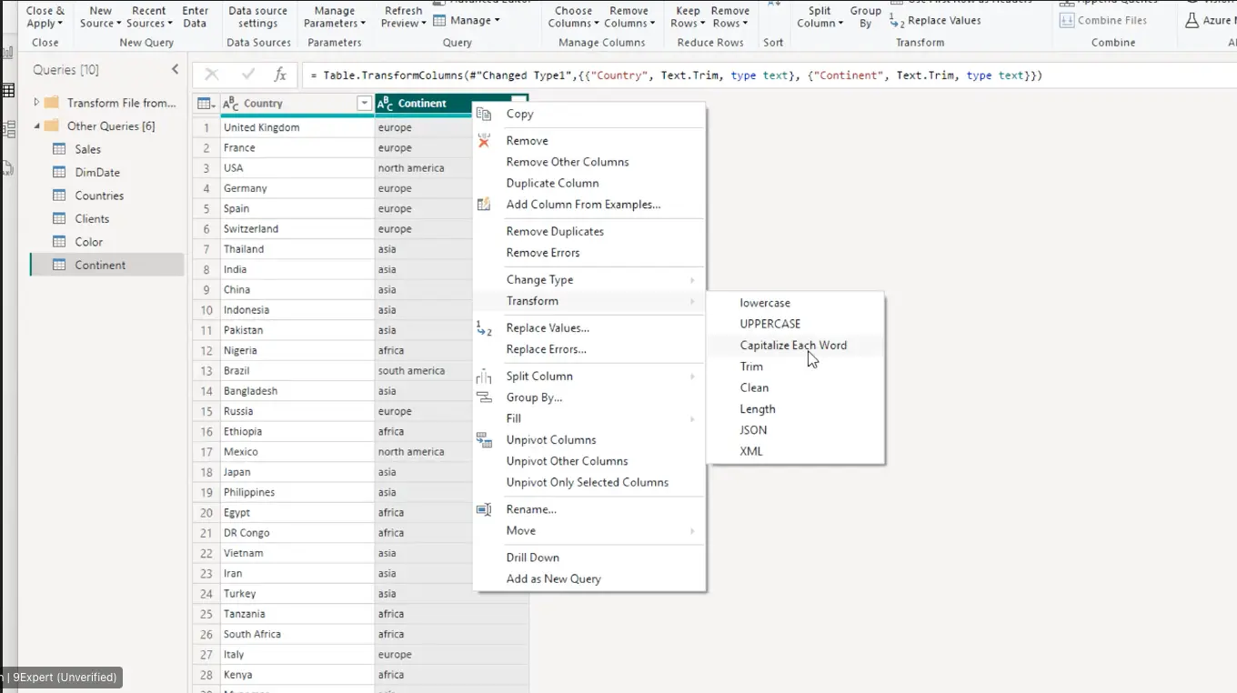Screen dimensions: 1237x693
Task: Select Trim in the Transform submenu
Action: tap(751, 367)
